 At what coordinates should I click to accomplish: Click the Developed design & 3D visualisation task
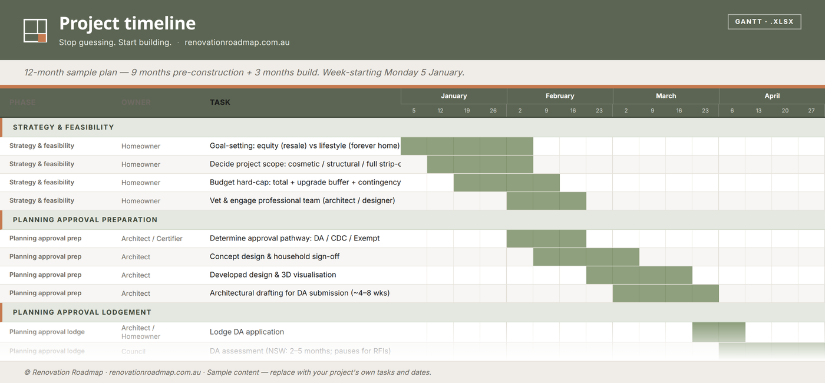273,275
